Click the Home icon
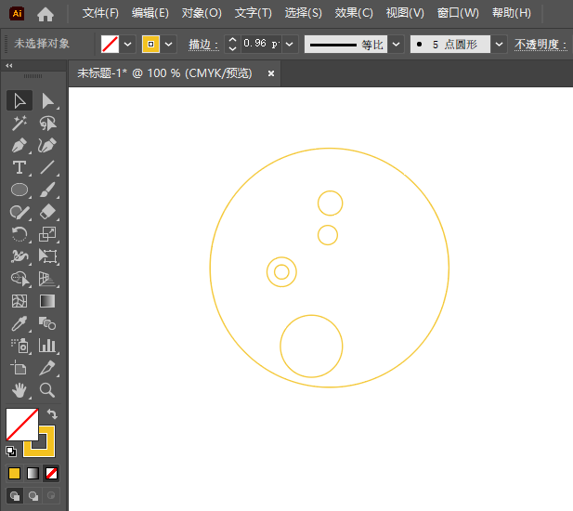The height and width of the screenshot is (511, 573). [x=46, y=13]
